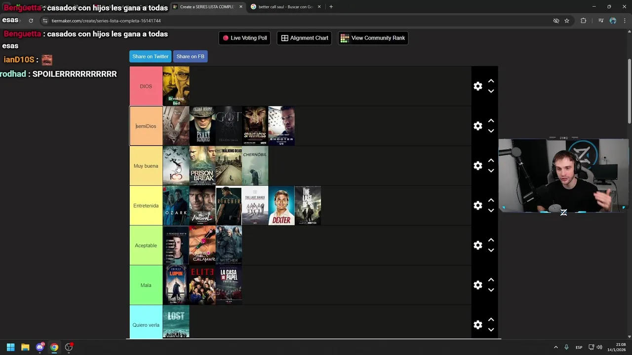Open Chrome from the taskbar
632x355 pixels.
(x=54, y=347)
